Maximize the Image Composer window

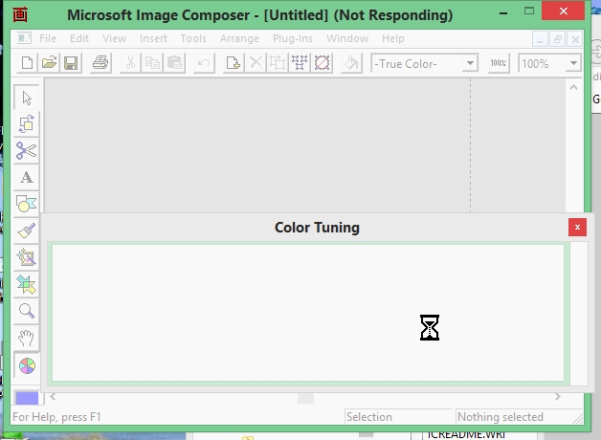click(529, 11)
